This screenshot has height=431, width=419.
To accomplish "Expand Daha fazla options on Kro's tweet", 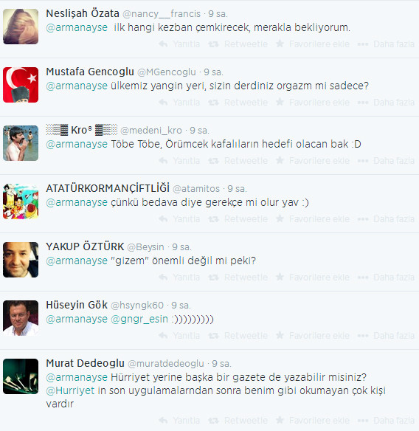I will point(386,161).
